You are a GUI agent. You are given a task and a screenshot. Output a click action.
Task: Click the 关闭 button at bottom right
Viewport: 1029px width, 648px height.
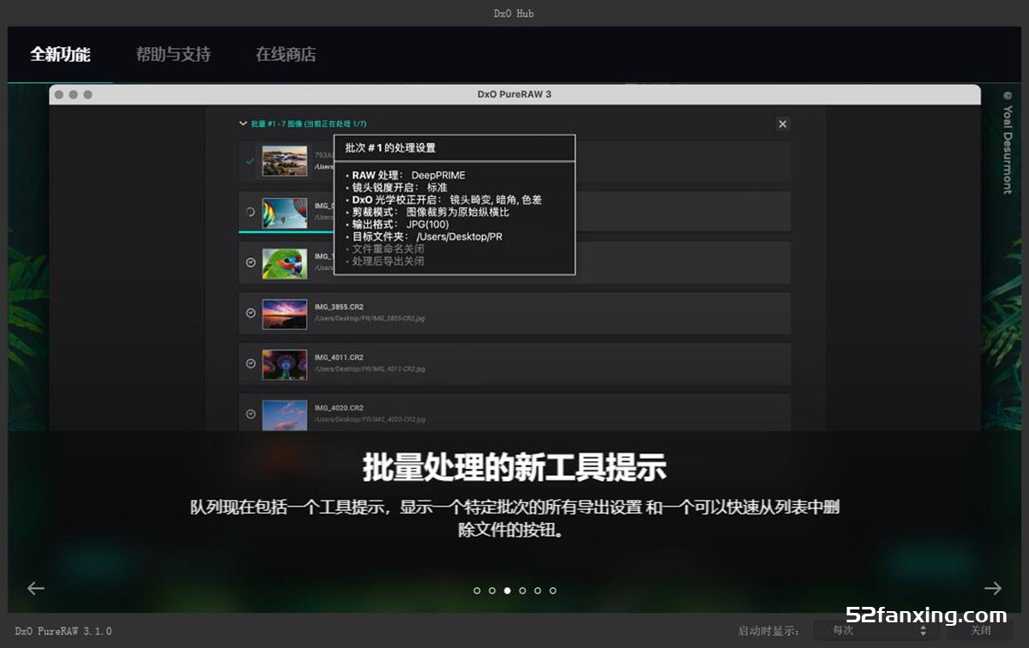pyautogui.click(x=980, y=632)
